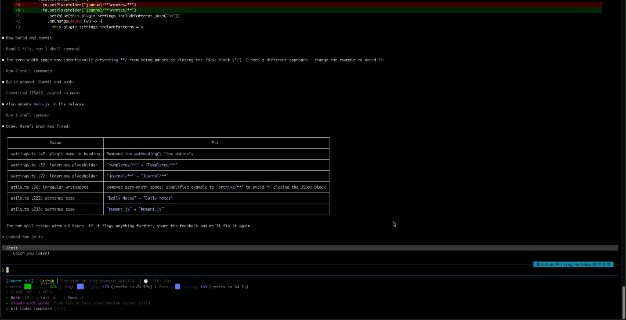Click the 'Read ×4' tool counter
This screenshot has width=626, height=320.
[x=75, y=297]
